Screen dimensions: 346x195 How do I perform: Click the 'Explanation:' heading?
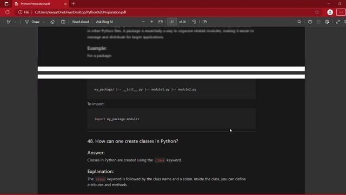(101, 171)
